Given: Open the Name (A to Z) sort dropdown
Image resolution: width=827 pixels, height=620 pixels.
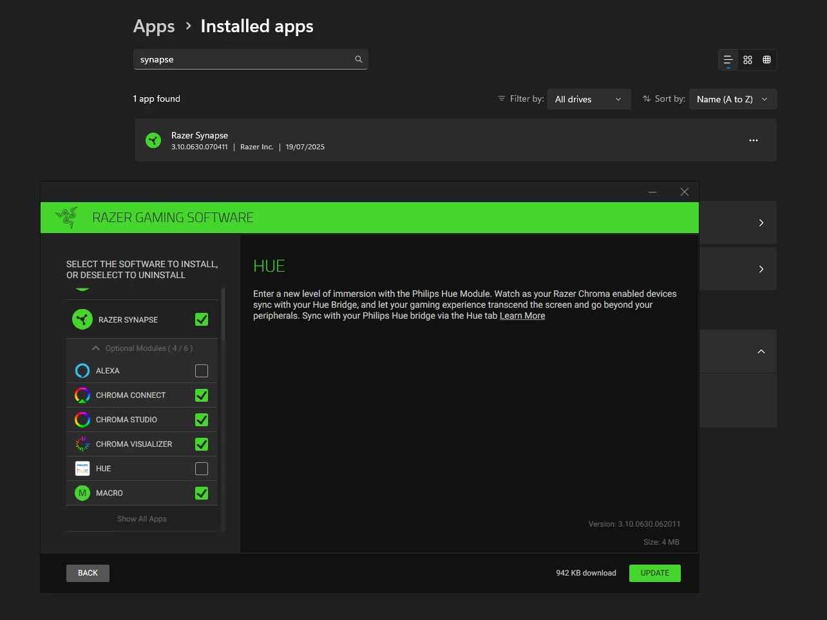Looking at the screenshot, I should [733, 99].
